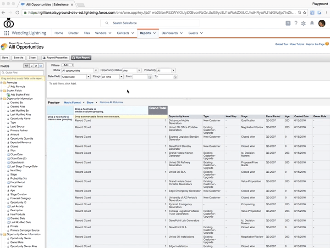
Task: Reload the page with refresh icon
Action: (17, 12)
